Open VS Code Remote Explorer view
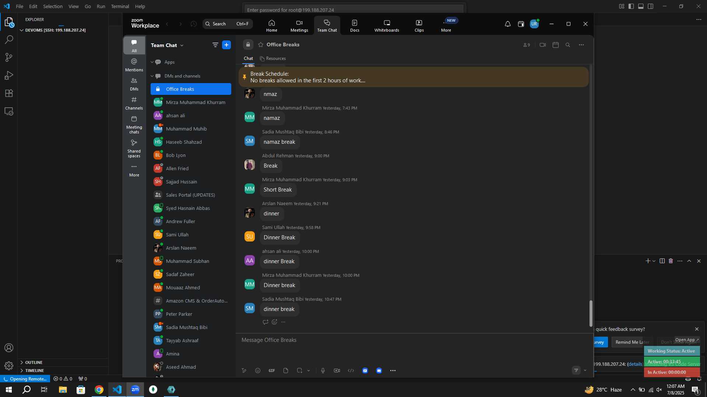 pos(9,111)
